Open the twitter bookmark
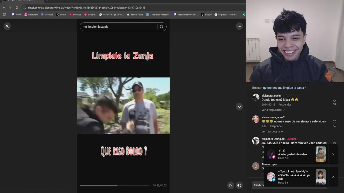This screenshot has height=193, width=344. click(61, 14)
